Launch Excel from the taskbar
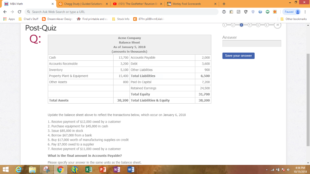Viewport: 310px width, 174px height. coord(88,169)
